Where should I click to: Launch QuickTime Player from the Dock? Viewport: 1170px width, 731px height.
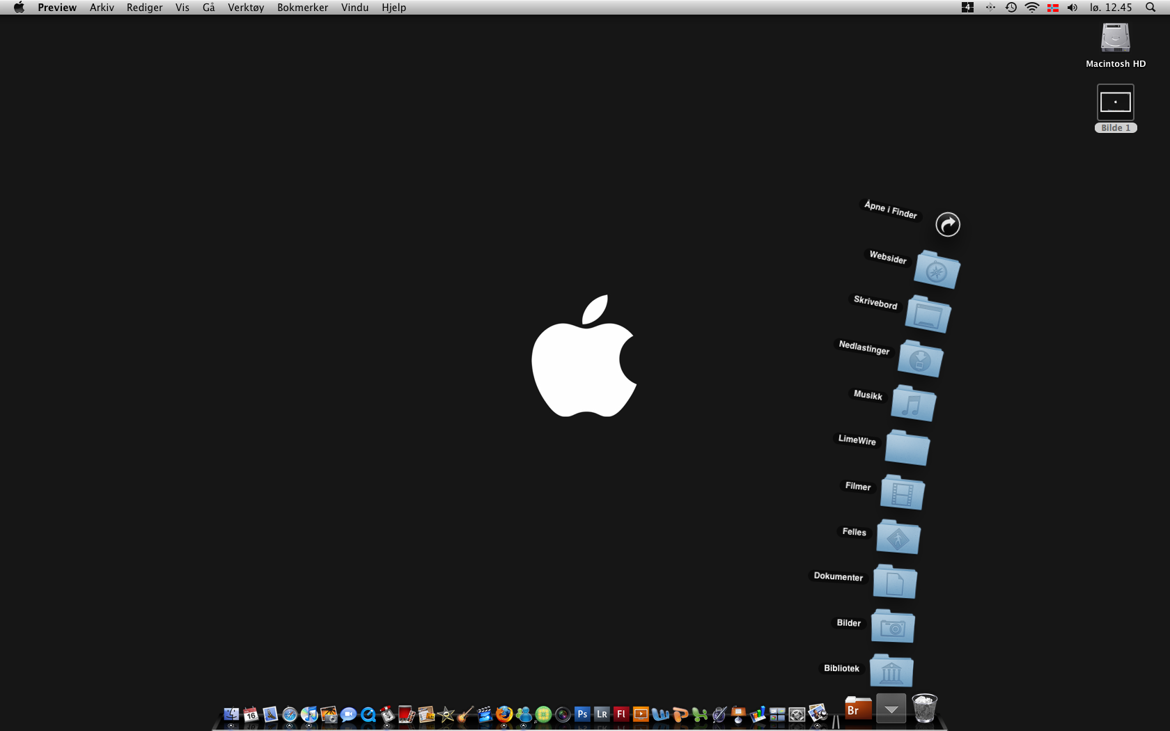pyautogui.click(x=368, y=714)
